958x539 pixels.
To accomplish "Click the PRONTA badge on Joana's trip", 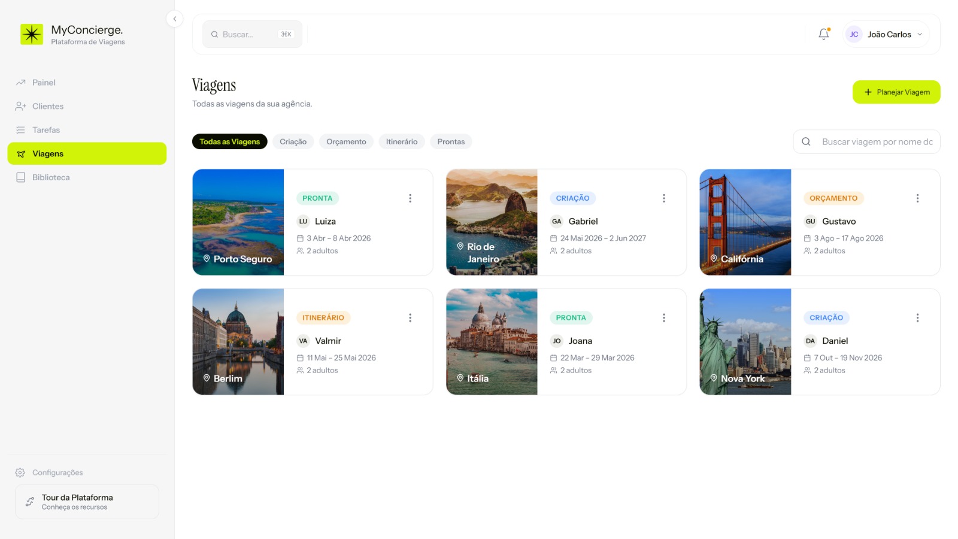I will click(571, 318).
